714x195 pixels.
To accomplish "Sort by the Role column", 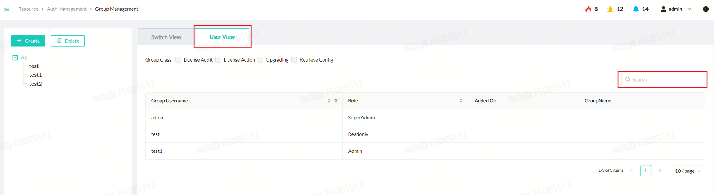I will coord(461,101).
